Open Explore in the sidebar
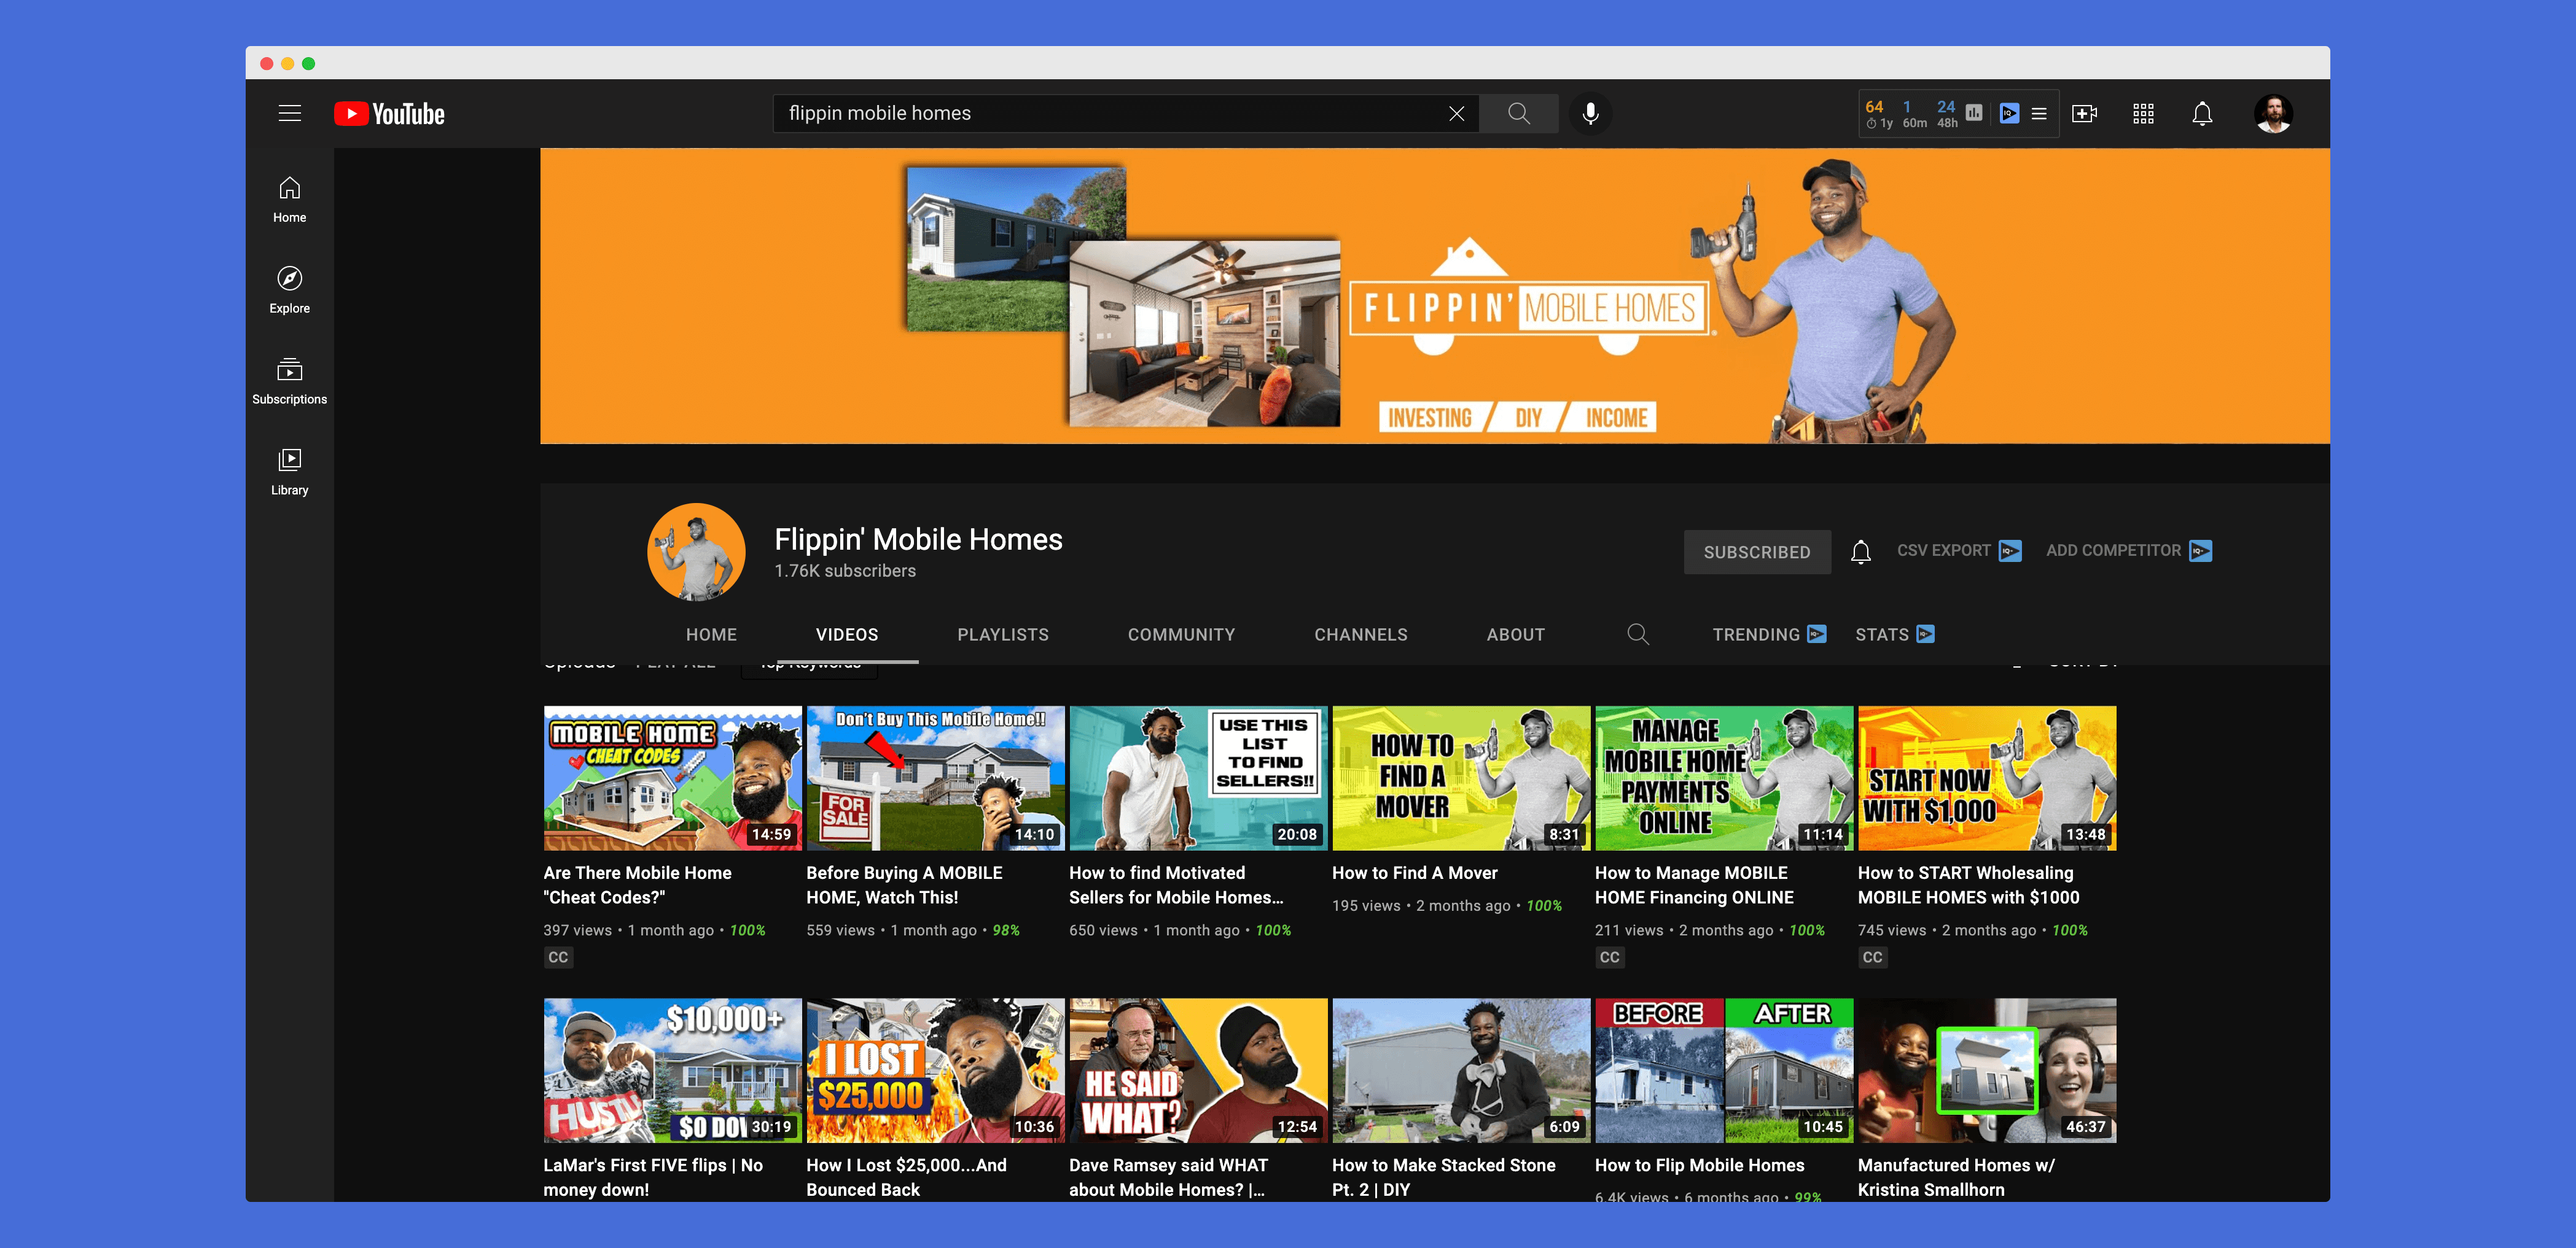Viewport: 2576px width, 1248px height. coord(290,290)
